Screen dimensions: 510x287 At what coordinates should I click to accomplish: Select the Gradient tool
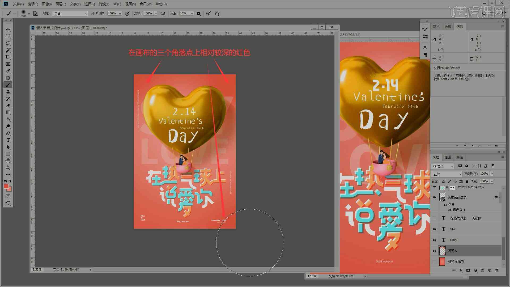click(x=8, y=112)
